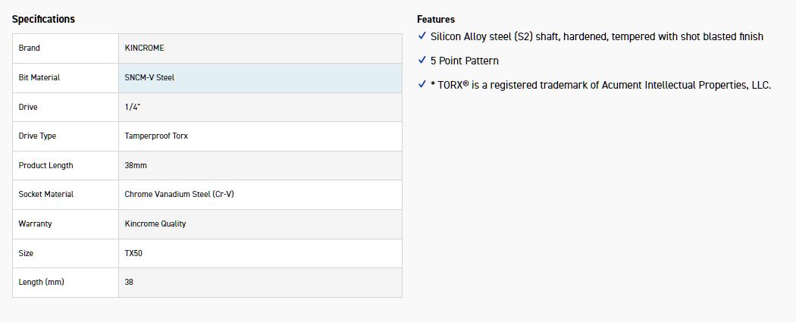The width and height of the screenshot is (796, 322).
Task: Click the Features heading
Action: coord(436,19)
